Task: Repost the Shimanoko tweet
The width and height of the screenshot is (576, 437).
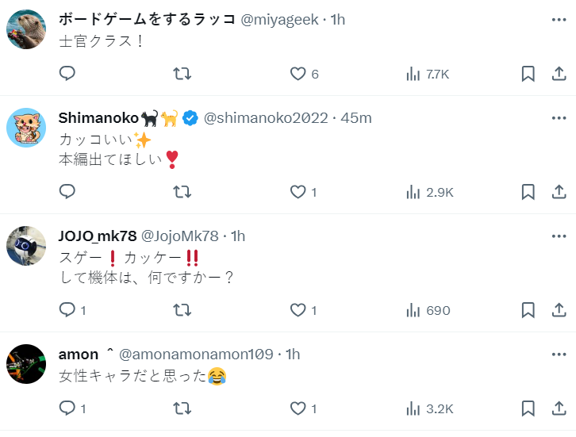Action: 182,192
